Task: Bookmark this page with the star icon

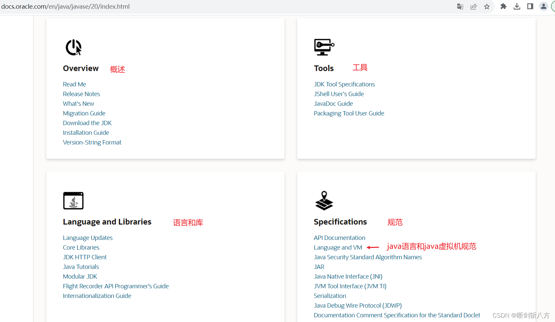Action: 487,6
